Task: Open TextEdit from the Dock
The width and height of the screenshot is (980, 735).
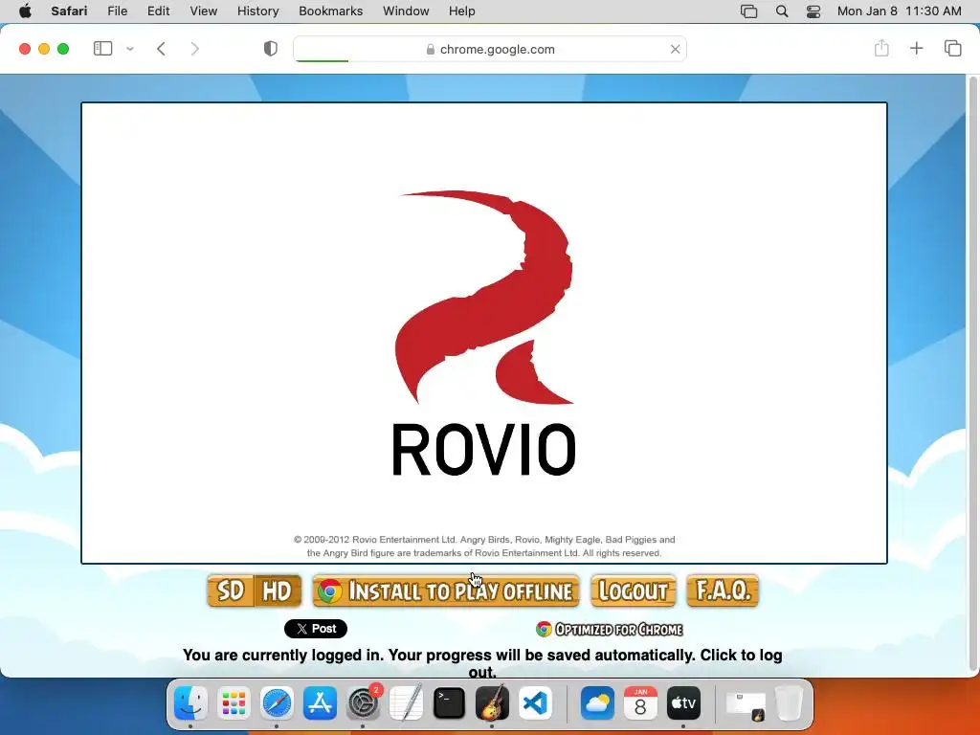Action: [406, 703]
